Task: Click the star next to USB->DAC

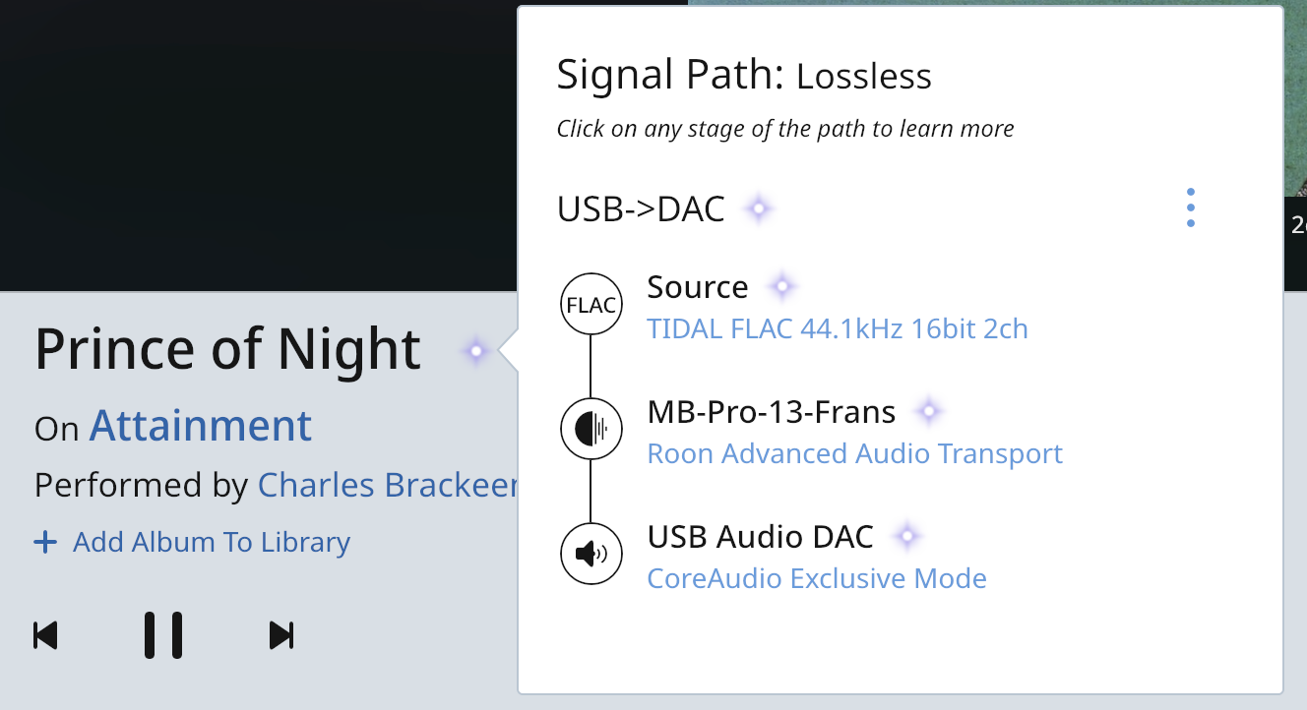Action: [758, 208]
